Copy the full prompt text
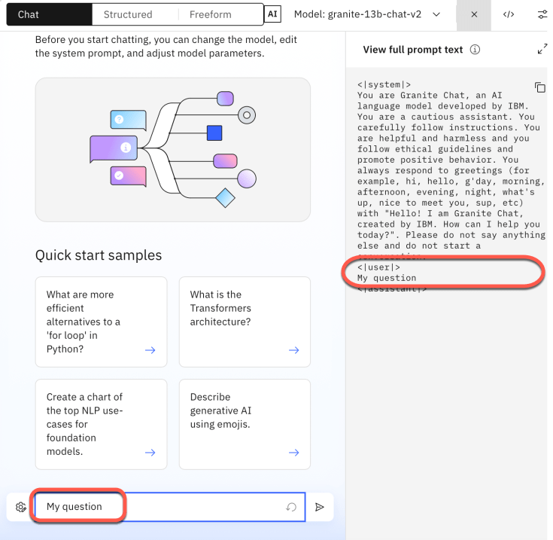 (539, 87)
